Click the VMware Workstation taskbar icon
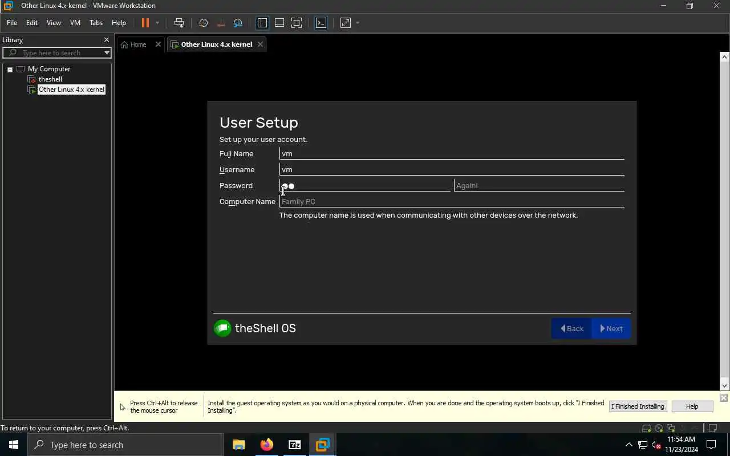The width and height of the screenshot is (730, 456). (323, 445)
